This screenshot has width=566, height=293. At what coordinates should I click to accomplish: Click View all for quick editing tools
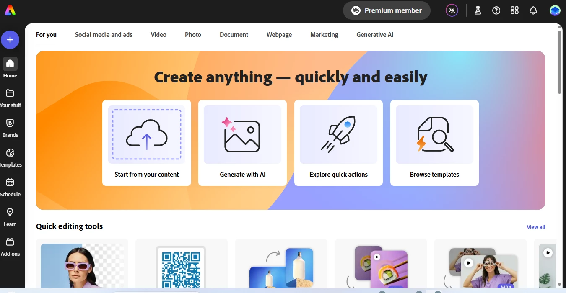tap(536, 227)
